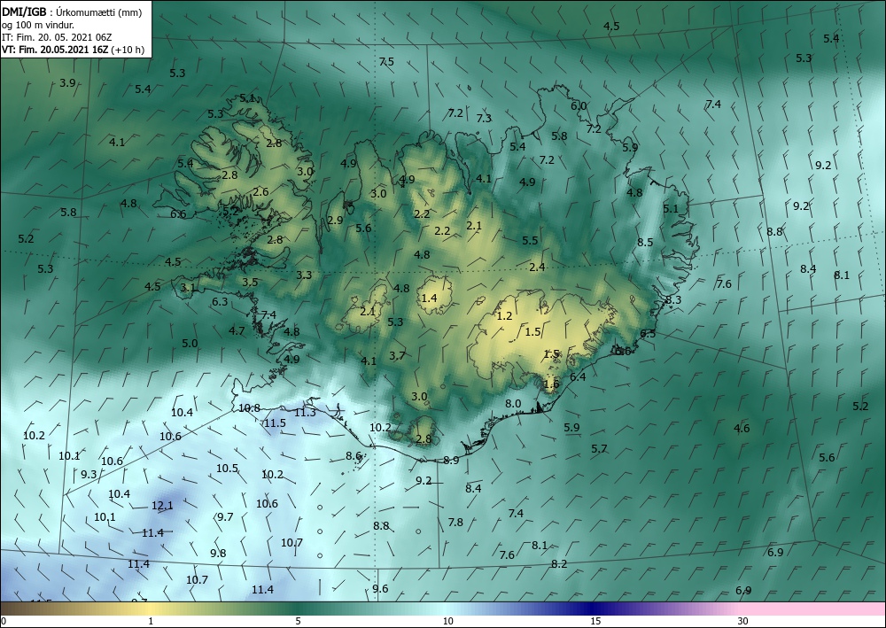Image resolution: width=886 pixels, height=628 pixels.
Task: Select the value 6.3 on the map
Action: click(220, 301)
